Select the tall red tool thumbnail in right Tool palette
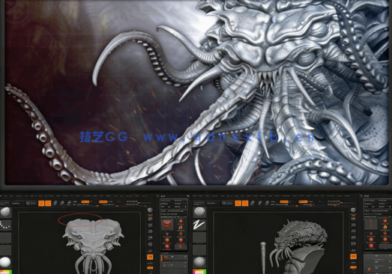Screen dimensions: 392x274 pyautogui.click(x=371, y=225)
